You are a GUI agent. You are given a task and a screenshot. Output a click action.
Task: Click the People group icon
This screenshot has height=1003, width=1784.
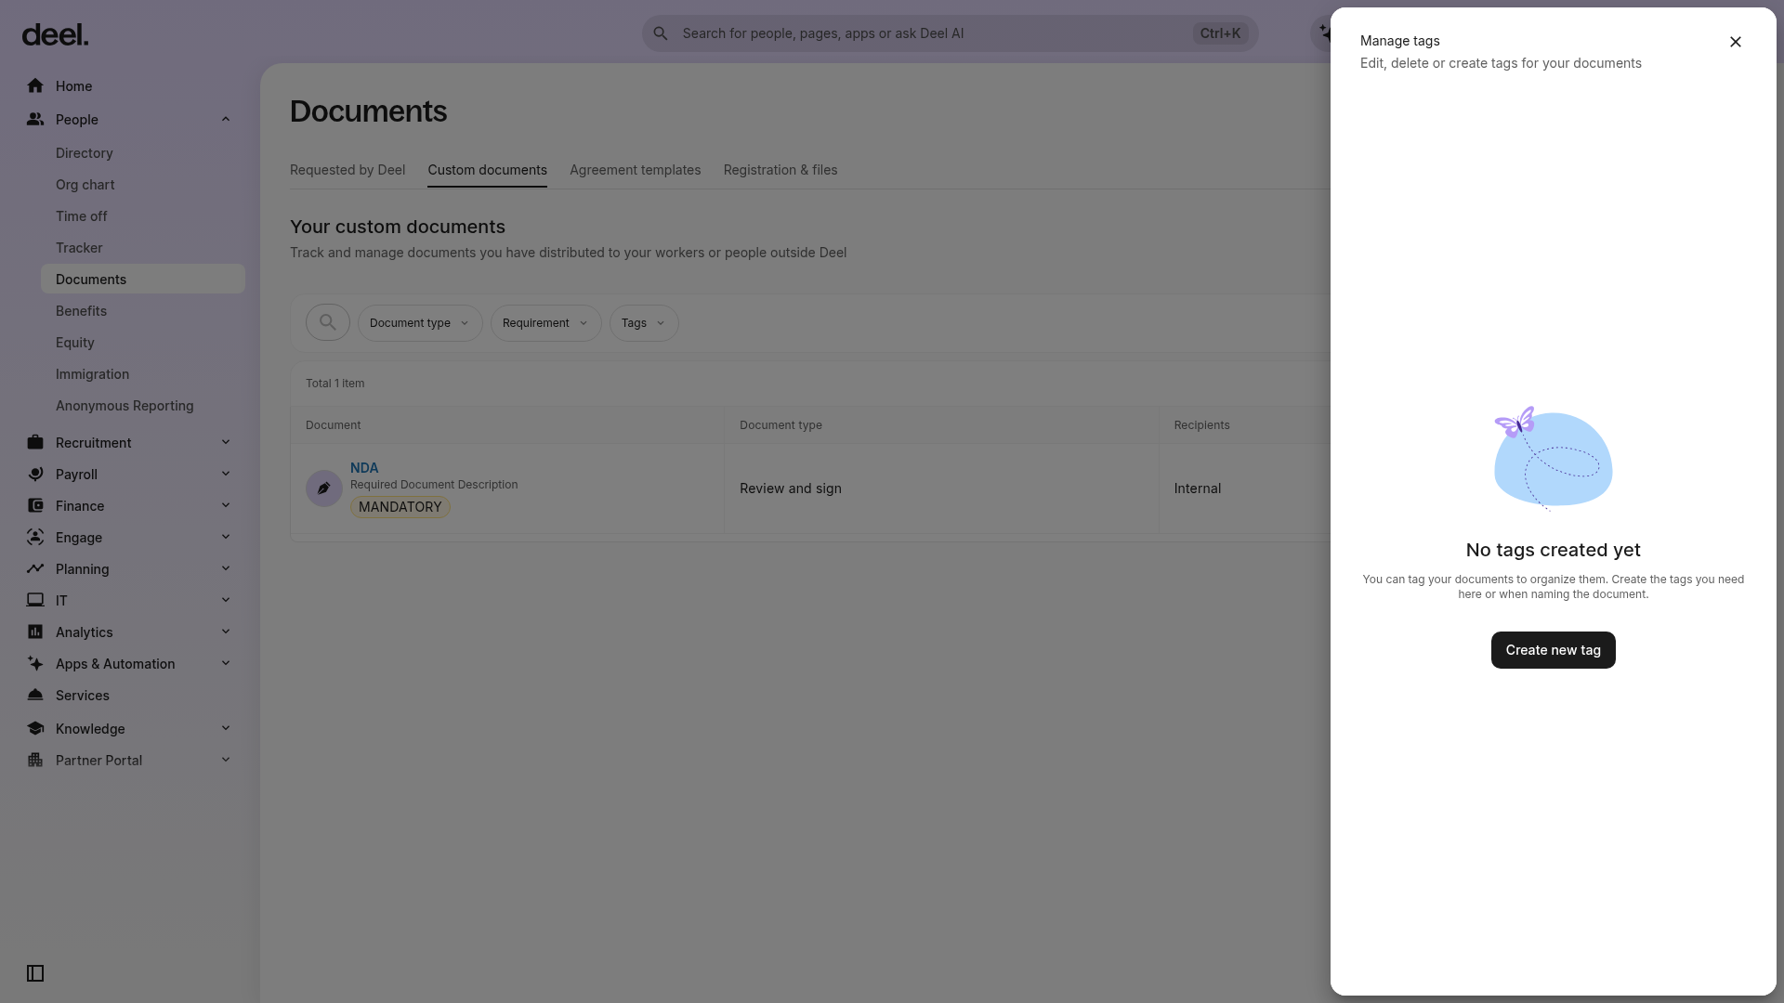[35, 120]
